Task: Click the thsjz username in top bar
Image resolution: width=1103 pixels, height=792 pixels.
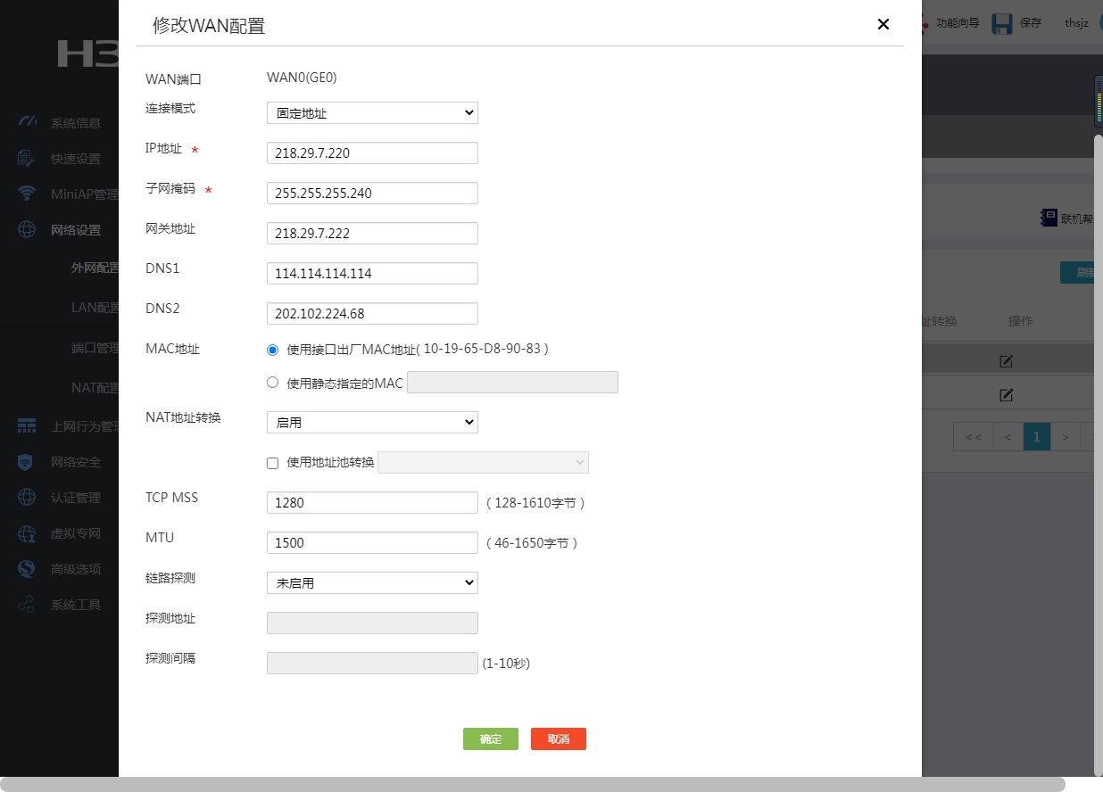Action: click(1078, 23)
